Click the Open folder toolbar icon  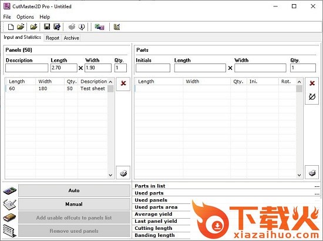pos(21,27)
